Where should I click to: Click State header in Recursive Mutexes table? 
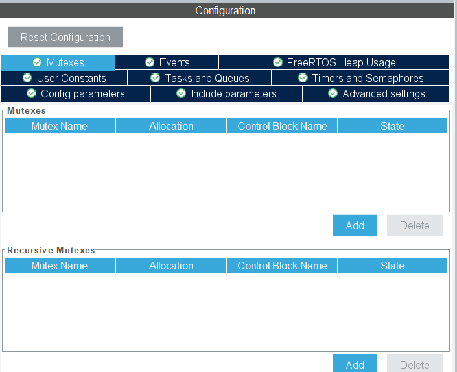coord(393,266)
